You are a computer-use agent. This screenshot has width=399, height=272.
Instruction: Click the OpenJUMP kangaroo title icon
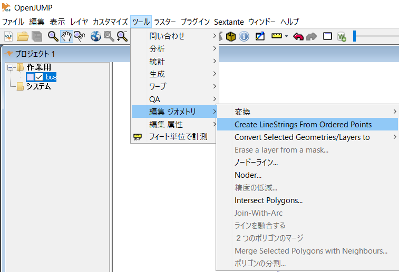point(6,7)
